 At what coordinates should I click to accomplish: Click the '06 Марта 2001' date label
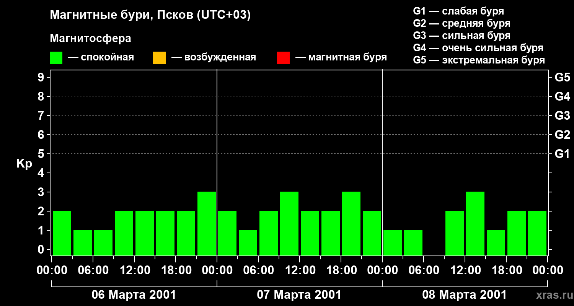134,295
